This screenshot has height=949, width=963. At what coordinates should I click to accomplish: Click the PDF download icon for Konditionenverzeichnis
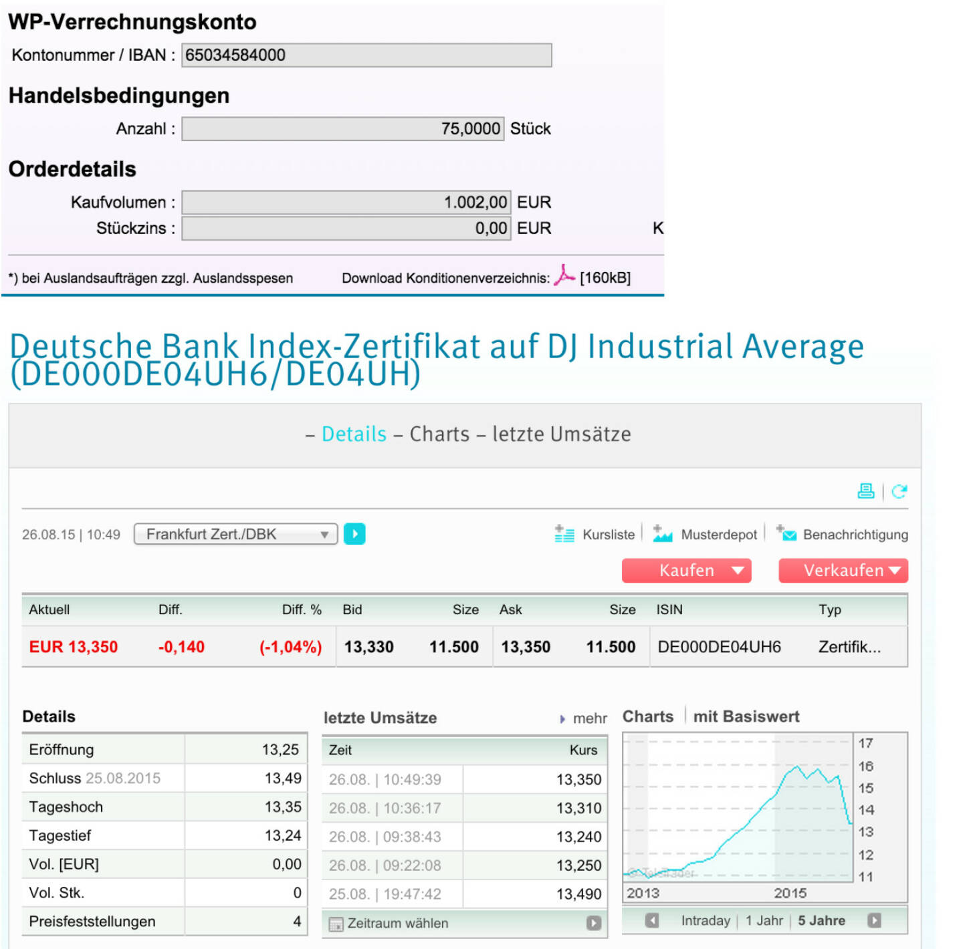pyautogui.click(x=564, y=275)
